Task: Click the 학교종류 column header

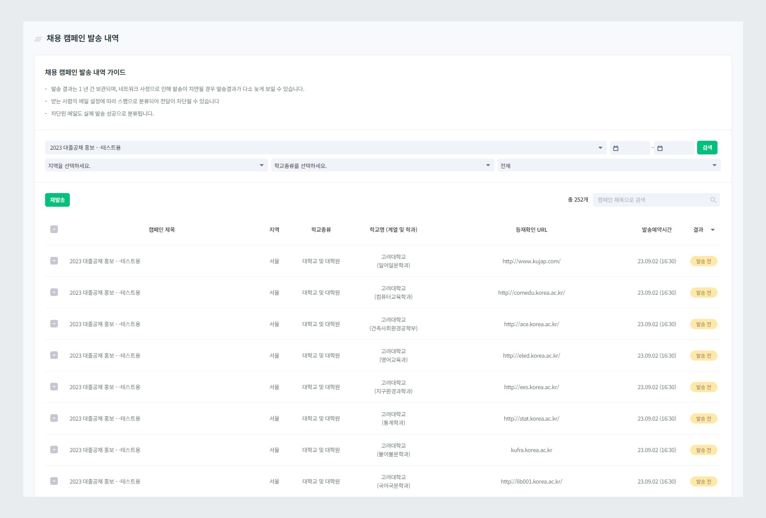Action: click(x=321, y=230)
